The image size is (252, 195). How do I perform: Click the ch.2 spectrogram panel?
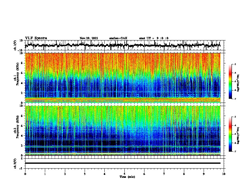tap(122, 131)
